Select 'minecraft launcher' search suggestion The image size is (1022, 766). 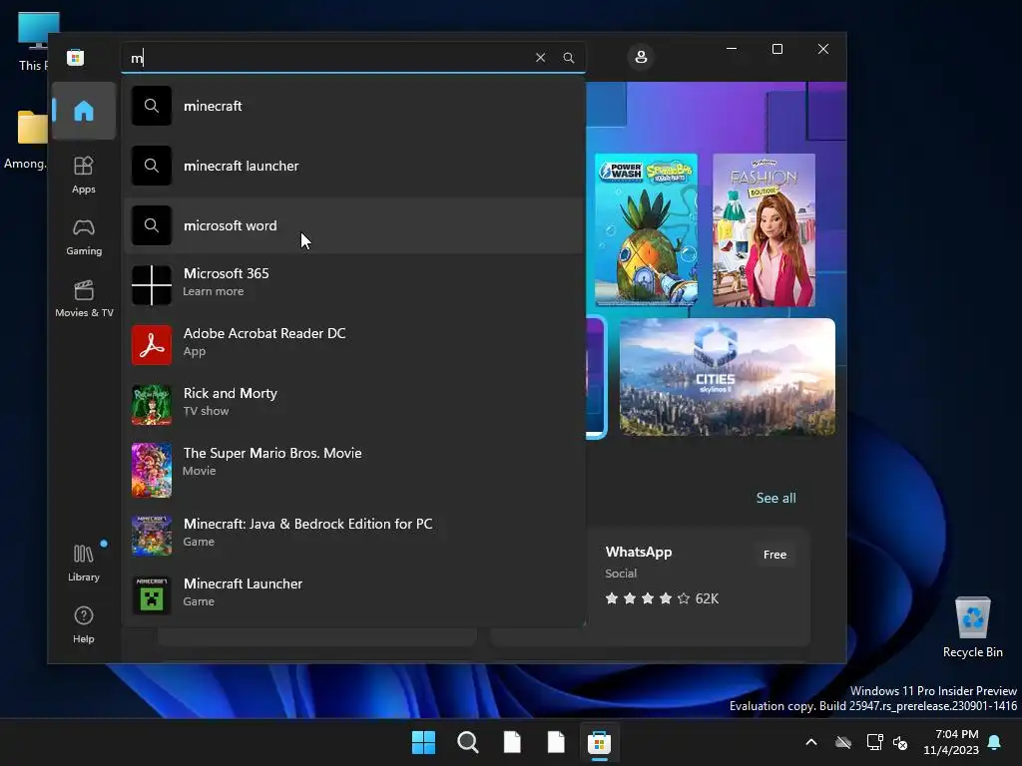coord(354,166)
